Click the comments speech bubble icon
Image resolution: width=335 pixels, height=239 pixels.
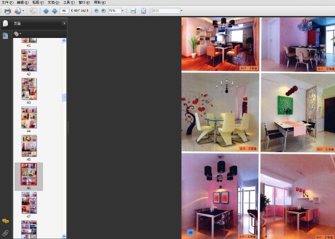(6, 221)
